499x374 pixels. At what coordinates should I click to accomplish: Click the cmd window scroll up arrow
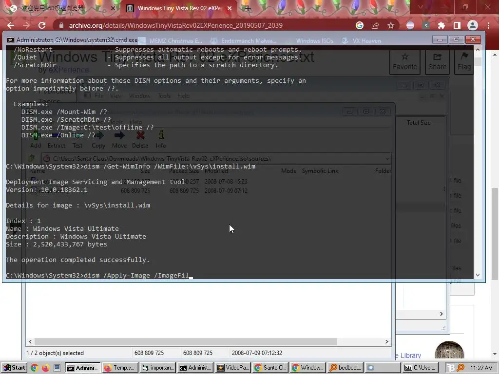click(x=478, y=50)
